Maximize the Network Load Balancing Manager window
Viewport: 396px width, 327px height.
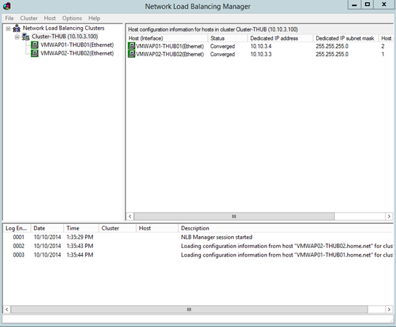click(368, 5)
